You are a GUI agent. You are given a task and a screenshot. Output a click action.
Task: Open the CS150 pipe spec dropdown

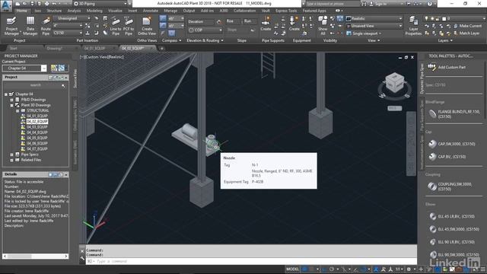68,33
